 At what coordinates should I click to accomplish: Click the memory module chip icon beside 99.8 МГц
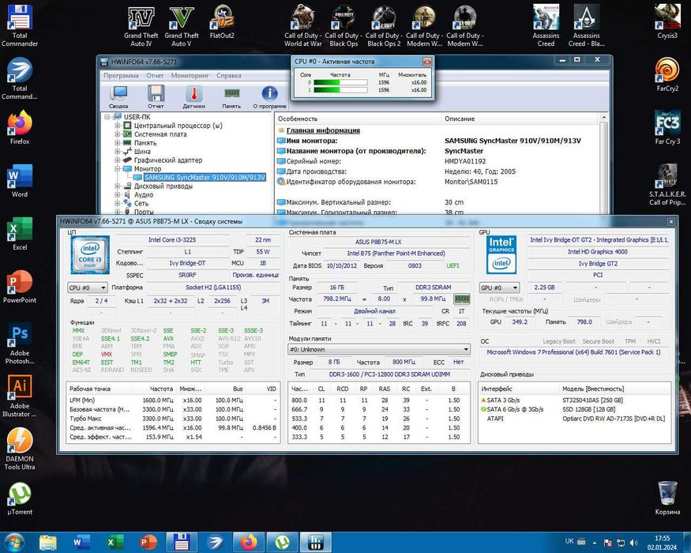462,299
